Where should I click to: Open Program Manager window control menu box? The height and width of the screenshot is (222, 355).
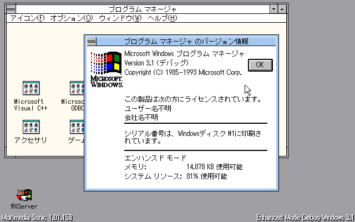point(11,9)
